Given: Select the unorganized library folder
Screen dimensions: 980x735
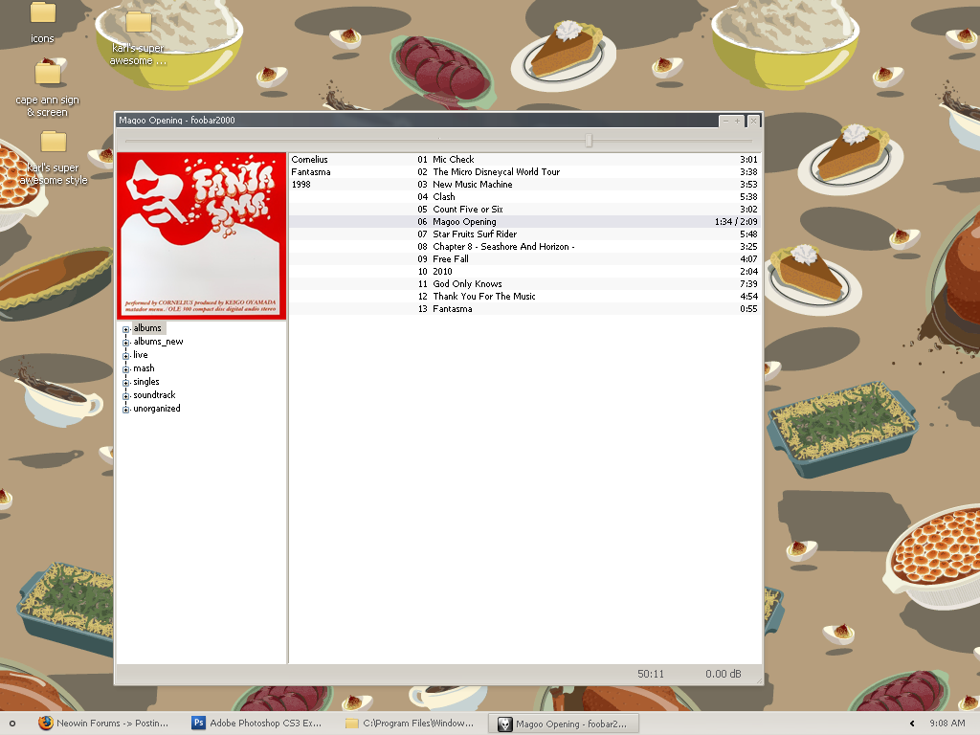Looking at the screenshot, I should point(157,409).
